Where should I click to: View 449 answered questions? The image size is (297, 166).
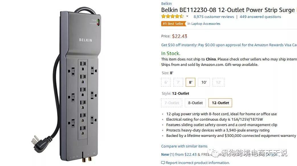tap(260, 17)
